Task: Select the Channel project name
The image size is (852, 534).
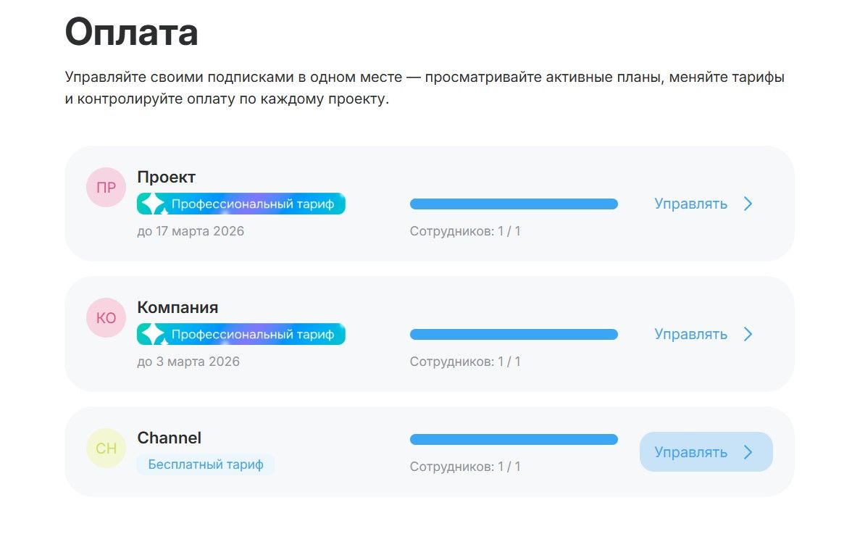Action: [169, 438]
